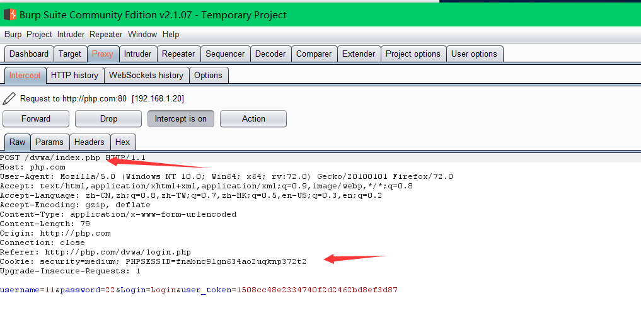Image resolution: width=641 pixels, height=320 pixels.
Task: Switch to the Headers view tab
Action: click(x=89, y=142)
